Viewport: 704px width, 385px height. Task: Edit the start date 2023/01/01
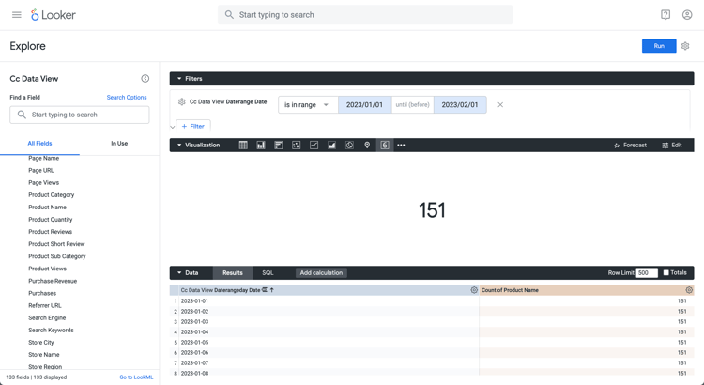coord(364,104)
